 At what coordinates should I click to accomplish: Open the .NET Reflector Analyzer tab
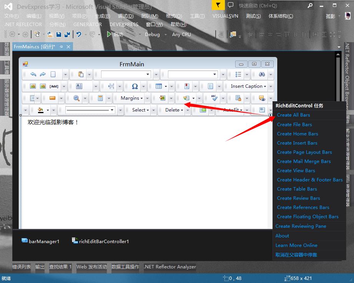170,267
